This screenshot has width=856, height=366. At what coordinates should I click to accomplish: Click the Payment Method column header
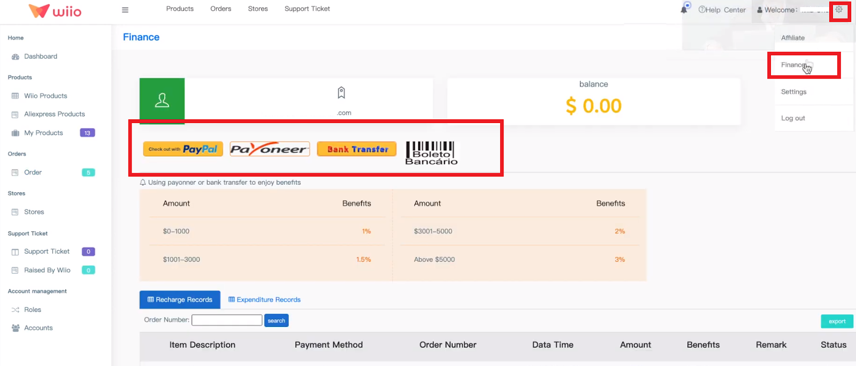328,345
